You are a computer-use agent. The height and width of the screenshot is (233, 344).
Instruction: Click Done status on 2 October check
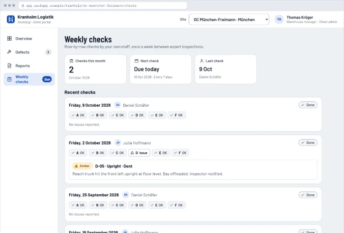308,142
